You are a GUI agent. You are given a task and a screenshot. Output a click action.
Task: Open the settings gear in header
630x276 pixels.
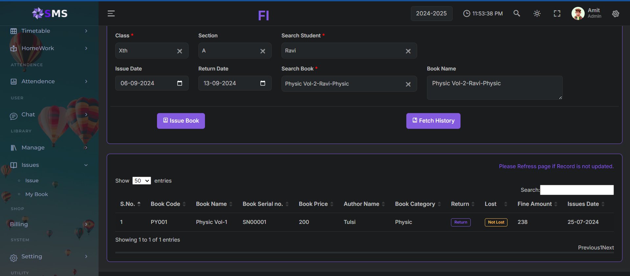(x=616, y=14)
